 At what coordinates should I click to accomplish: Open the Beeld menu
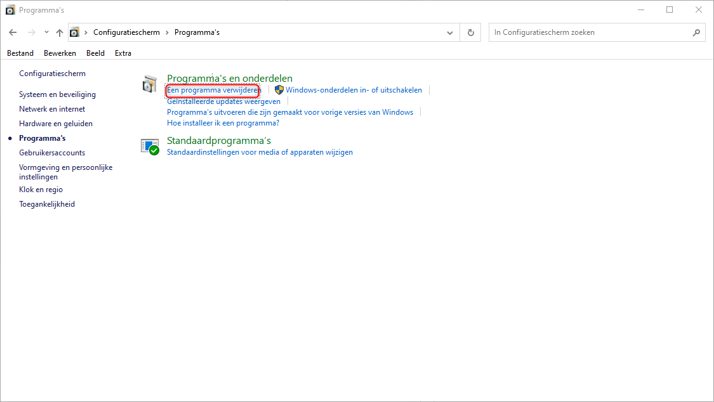pos(95,53)
